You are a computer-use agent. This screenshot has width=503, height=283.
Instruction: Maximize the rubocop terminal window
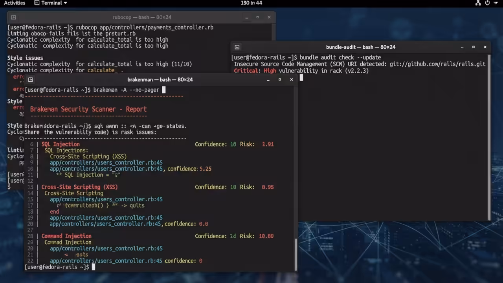click(x=258, y=17)
